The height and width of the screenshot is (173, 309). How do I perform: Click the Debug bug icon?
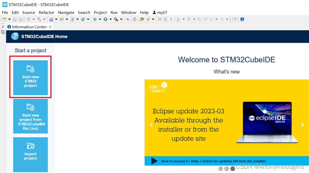[x=95, y=19]
